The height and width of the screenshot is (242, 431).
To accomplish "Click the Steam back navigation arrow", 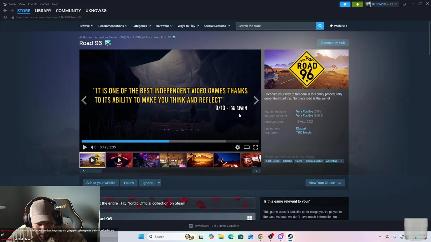I will coord(5,11).
